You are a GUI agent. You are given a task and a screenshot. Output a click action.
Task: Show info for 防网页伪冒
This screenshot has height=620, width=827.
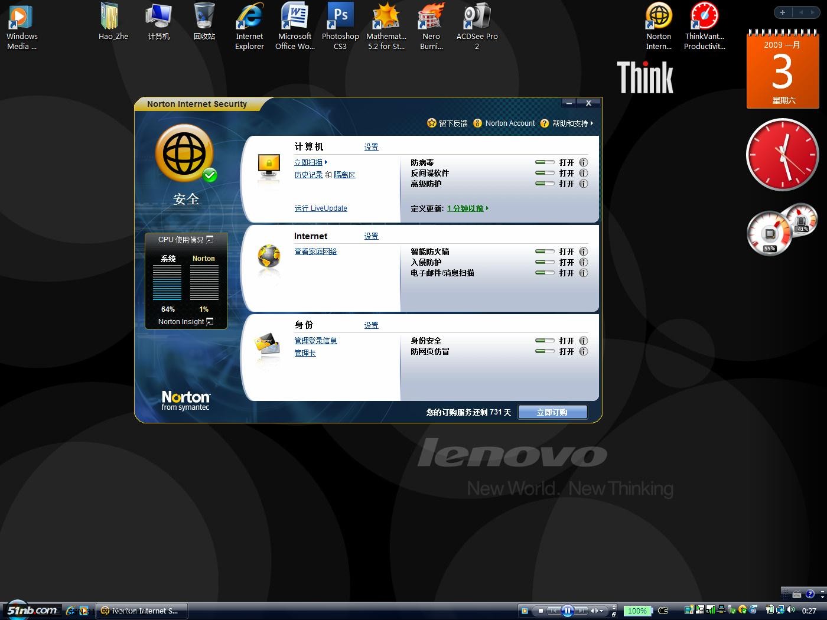[583, 351]
